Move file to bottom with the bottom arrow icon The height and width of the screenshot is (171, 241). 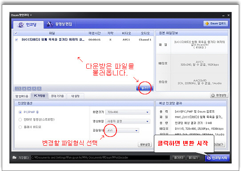coord(39,88)
